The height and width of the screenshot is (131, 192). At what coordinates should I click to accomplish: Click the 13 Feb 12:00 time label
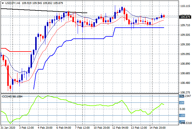point(139,128)
